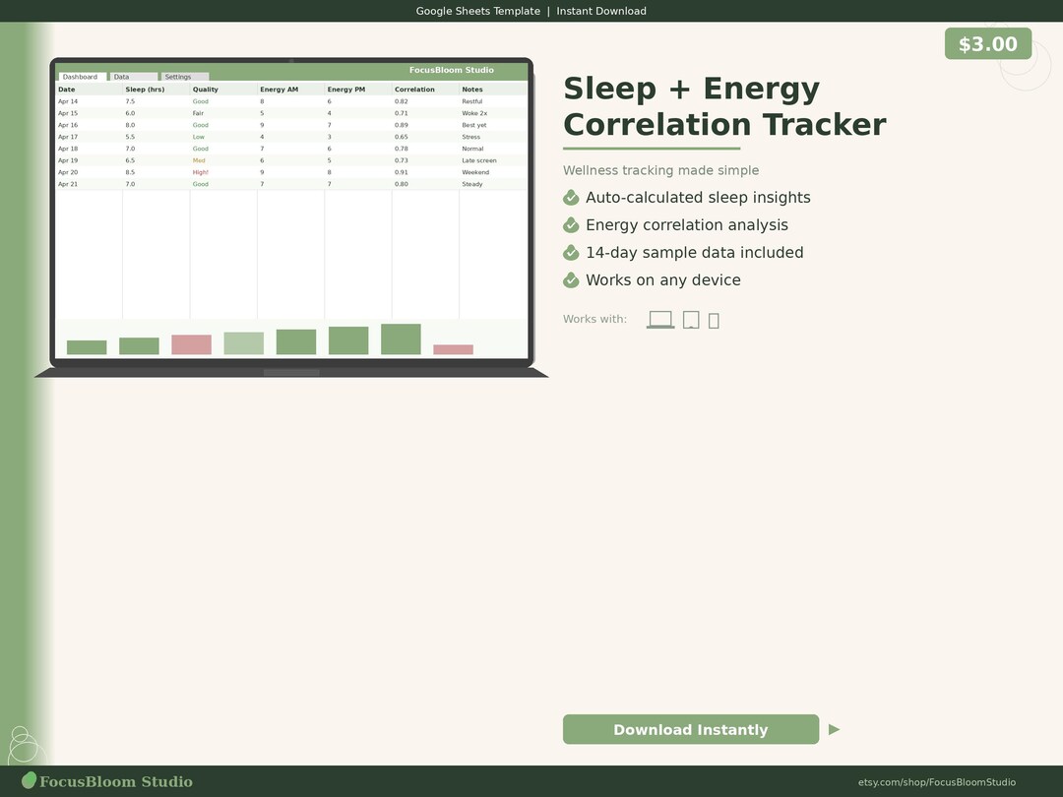Screen dimensions: 1063x797
Task: Click the FocusBloom Studio footer brand name
Action: pos(116,781)
